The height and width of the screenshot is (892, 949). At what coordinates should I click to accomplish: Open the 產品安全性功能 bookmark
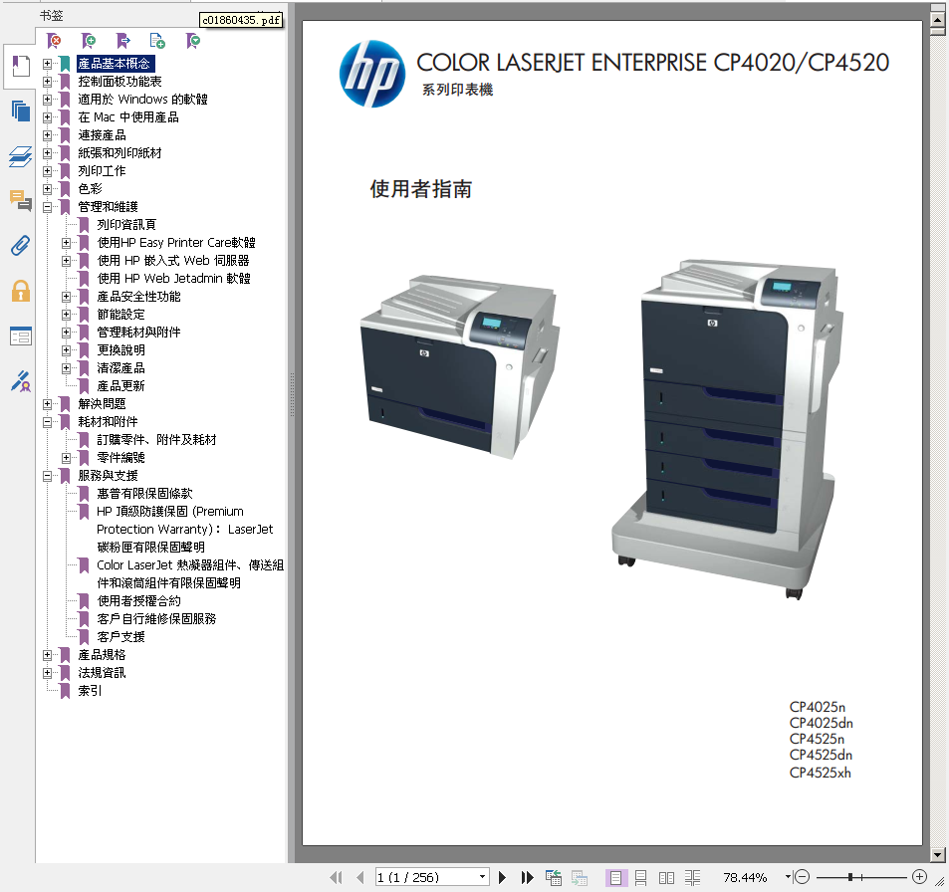138,297
